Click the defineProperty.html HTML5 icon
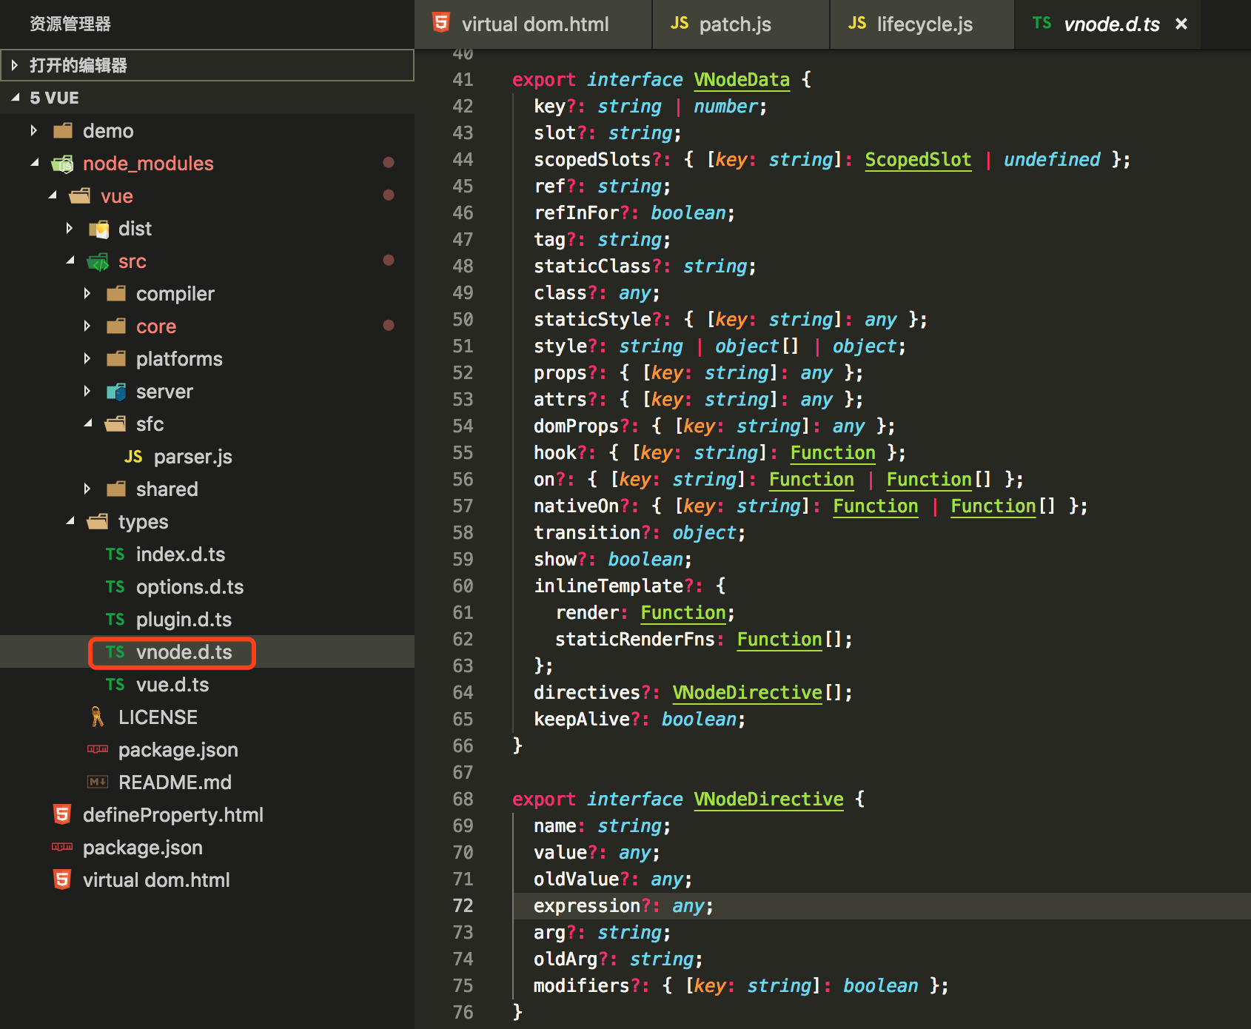1251x1029 pixels. 62,814
